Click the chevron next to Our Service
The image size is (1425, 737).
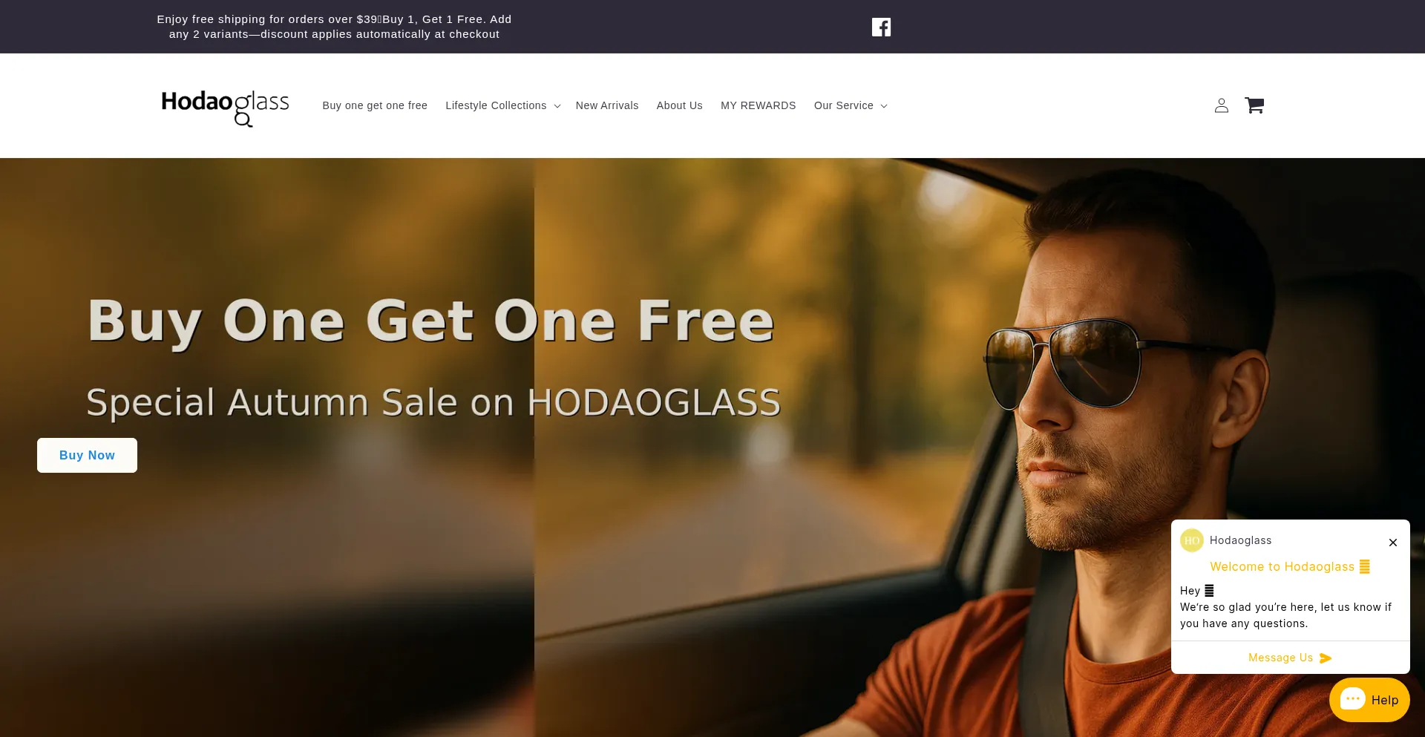click(x=884, y=106)
